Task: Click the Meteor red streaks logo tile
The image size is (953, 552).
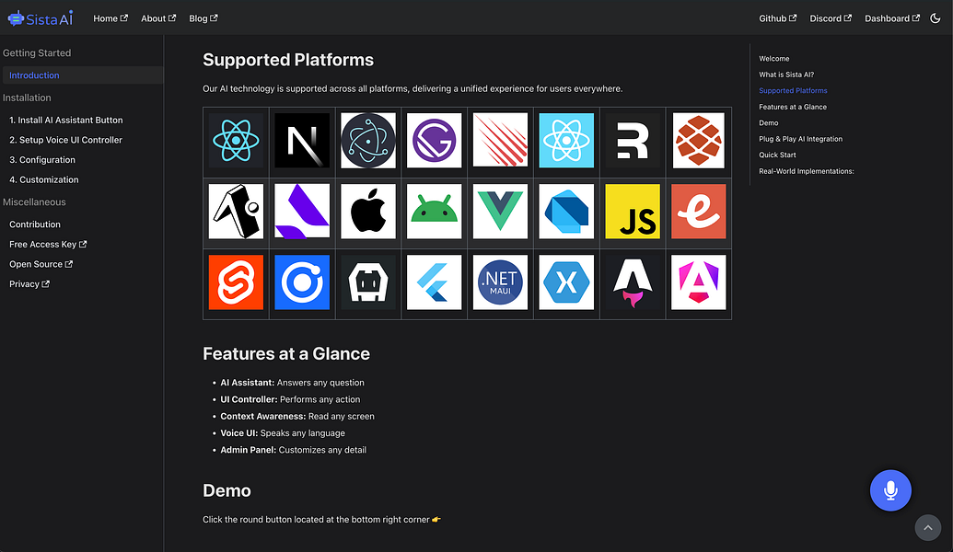Action: (500, 140)
